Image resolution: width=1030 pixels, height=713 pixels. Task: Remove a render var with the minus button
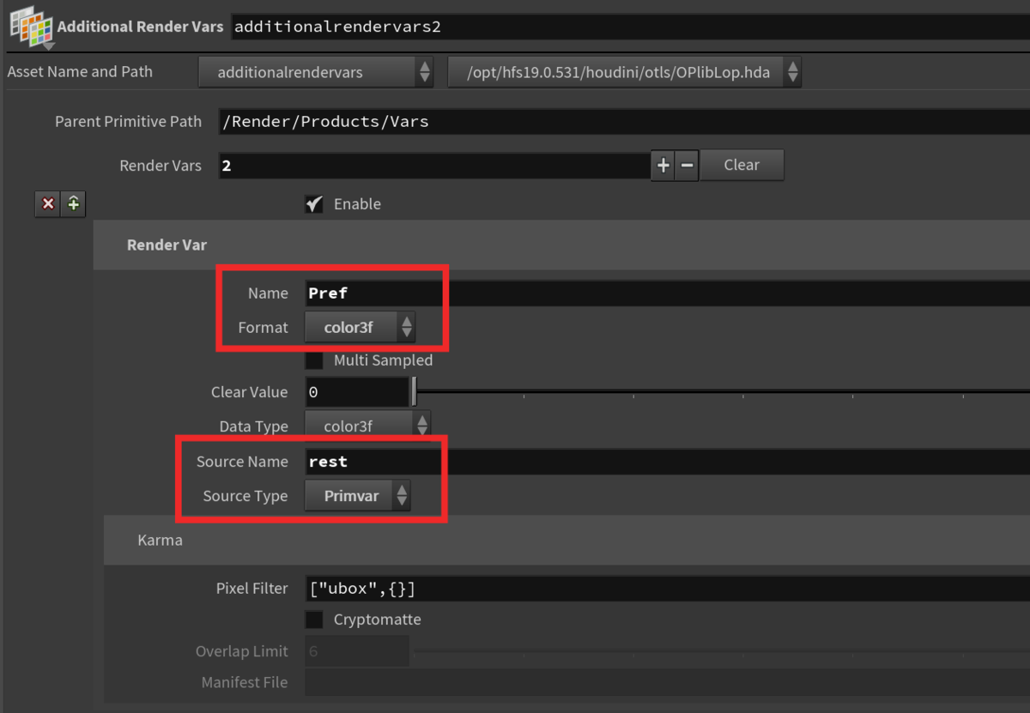click(686, 165)
